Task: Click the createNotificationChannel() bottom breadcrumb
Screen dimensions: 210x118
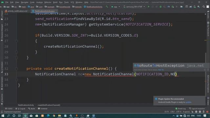Action: click(x=49, y=105)
